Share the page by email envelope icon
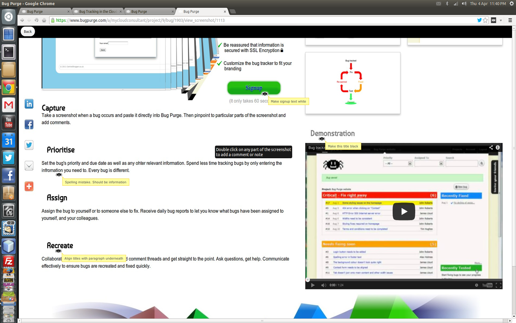 coord(29,166)
